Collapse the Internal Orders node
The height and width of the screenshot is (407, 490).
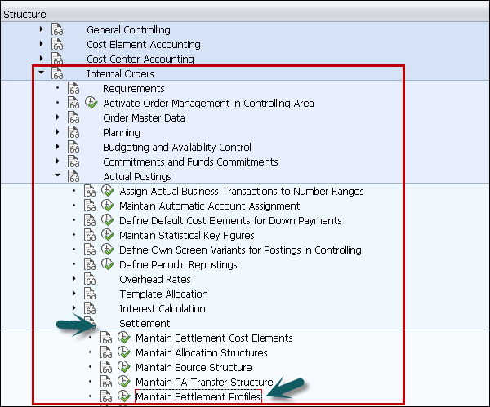[x=41, y=73]
